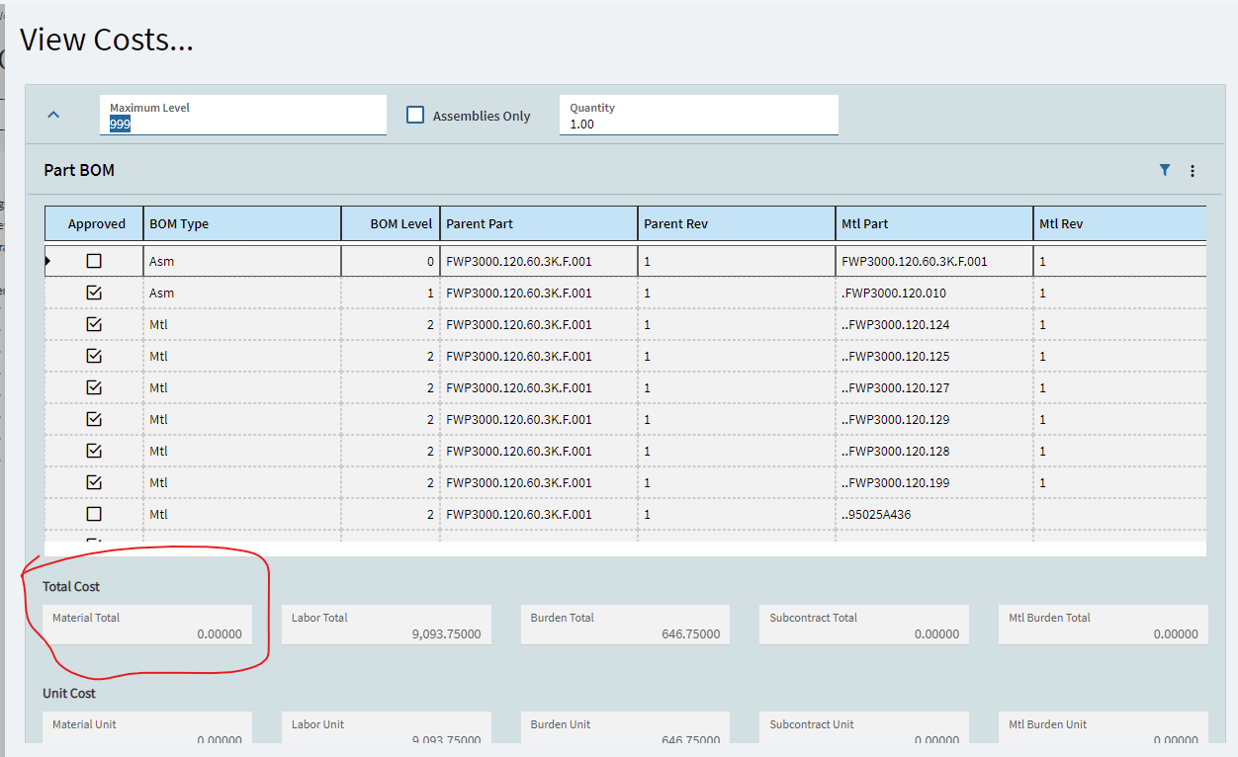Click the Mtl Part column header
This screenshot has height=757, width=1238.
[x=933, y=223]
